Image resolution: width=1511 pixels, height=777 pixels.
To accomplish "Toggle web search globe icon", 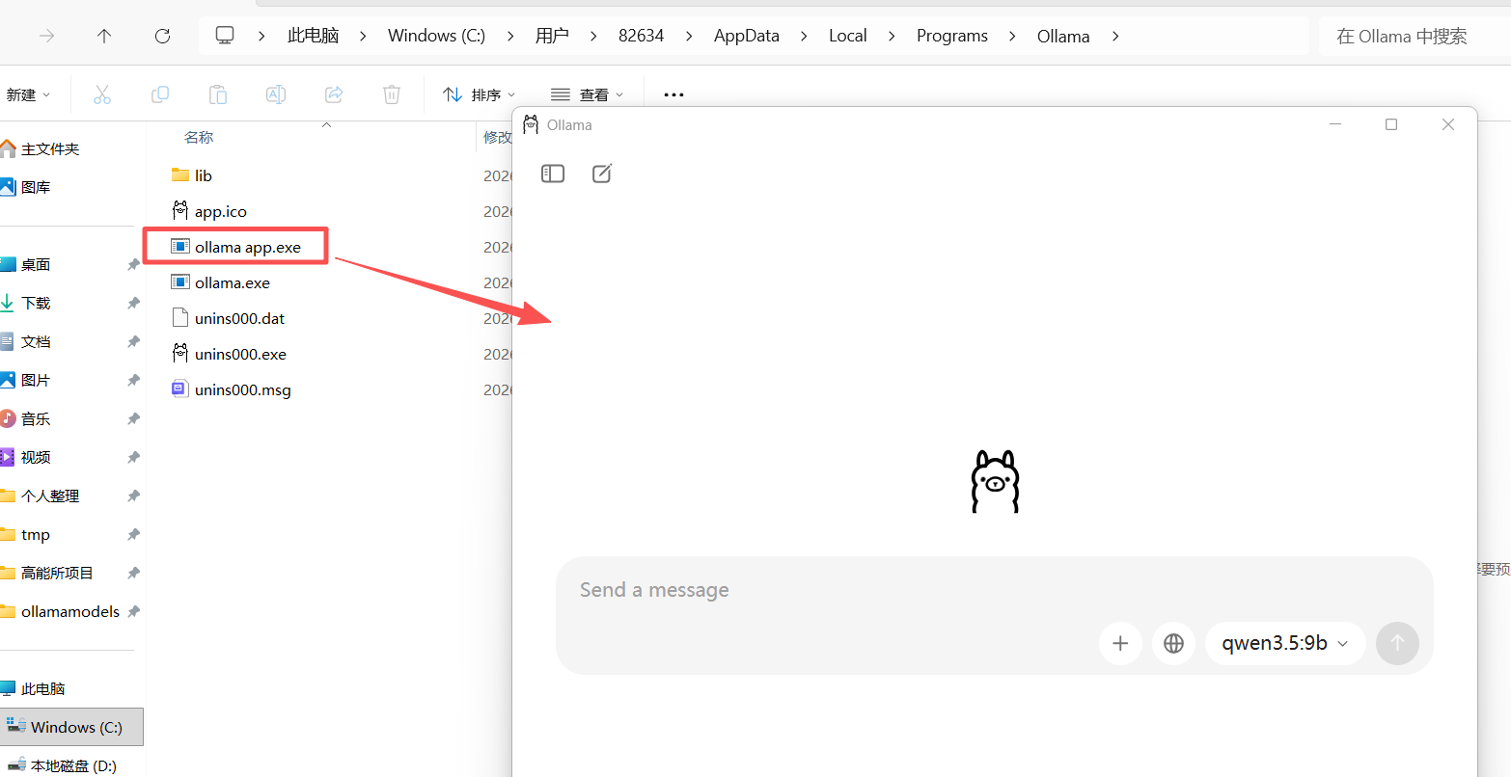I will tap(1173, 643).
